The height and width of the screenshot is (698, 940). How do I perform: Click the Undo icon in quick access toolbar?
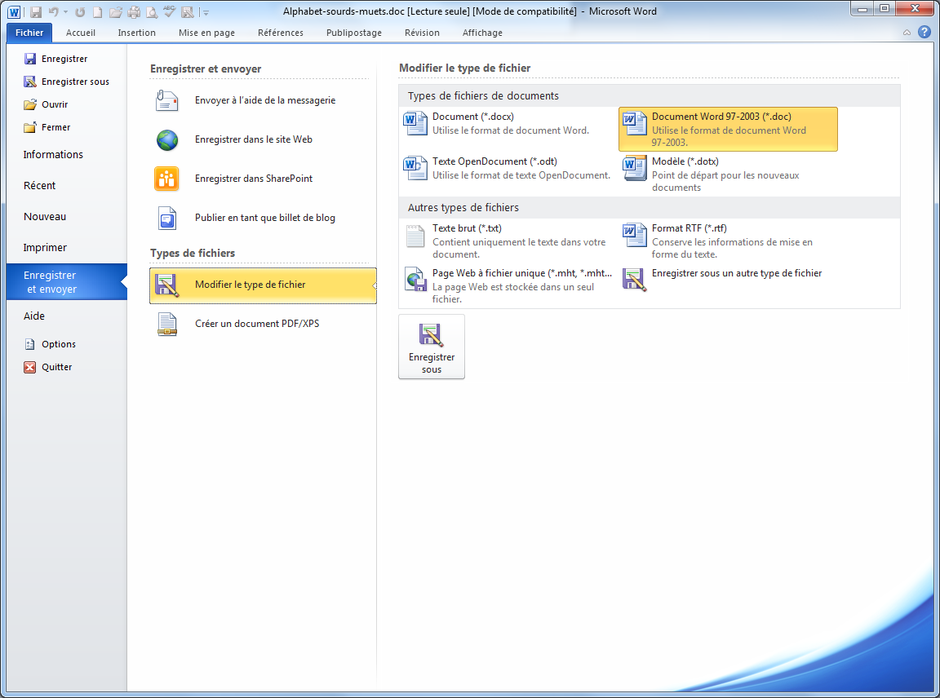click(53, 12)
